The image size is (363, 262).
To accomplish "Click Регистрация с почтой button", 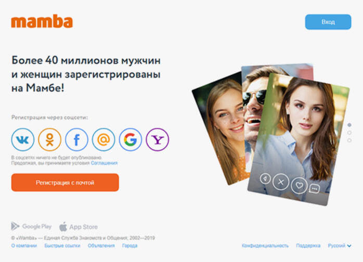I will coord(65,182).
